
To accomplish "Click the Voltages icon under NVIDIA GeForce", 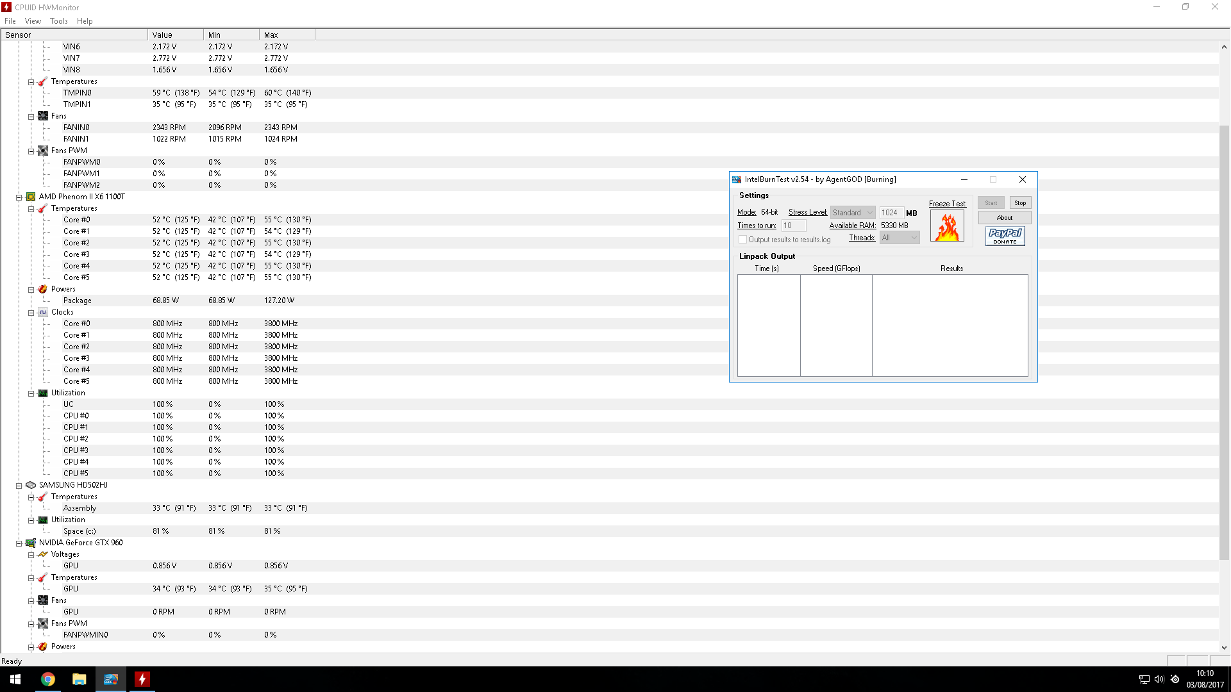I will (x=43, y=554).
